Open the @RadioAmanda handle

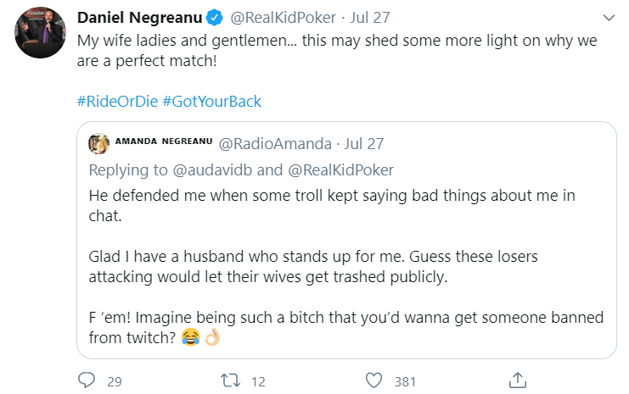[x=272, y=144]
